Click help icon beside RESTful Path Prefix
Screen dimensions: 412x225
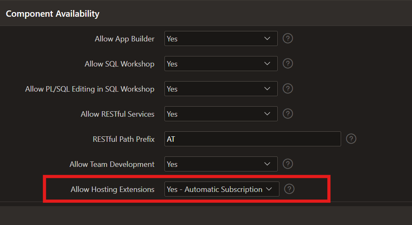point(351,139)
